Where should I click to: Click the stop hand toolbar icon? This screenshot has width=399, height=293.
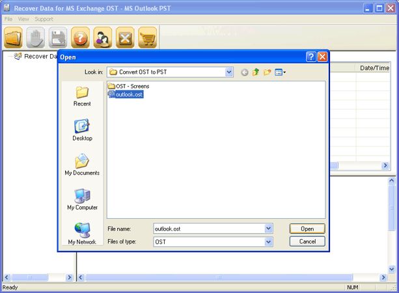pos(36,38)
